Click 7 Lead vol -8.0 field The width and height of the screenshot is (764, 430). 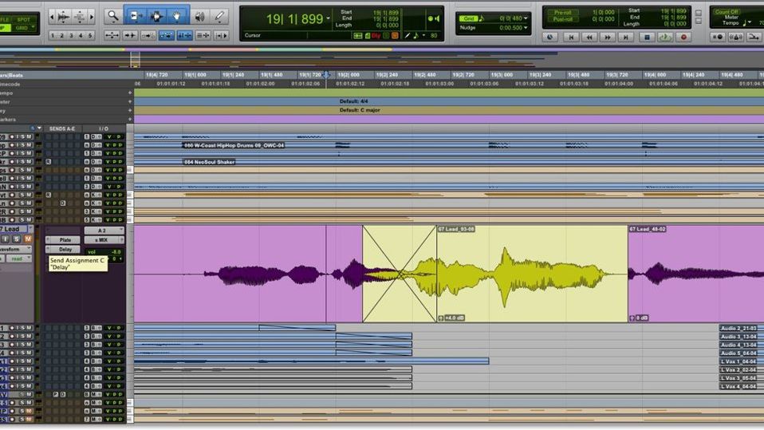(104, 252)
